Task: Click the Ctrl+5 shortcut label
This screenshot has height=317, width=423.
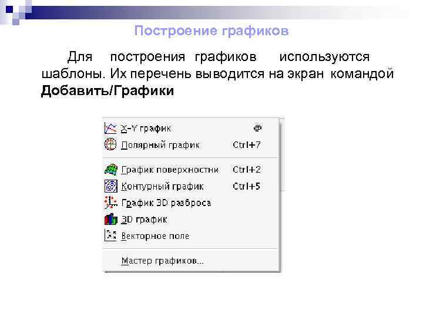Action: tap(247, 186)
